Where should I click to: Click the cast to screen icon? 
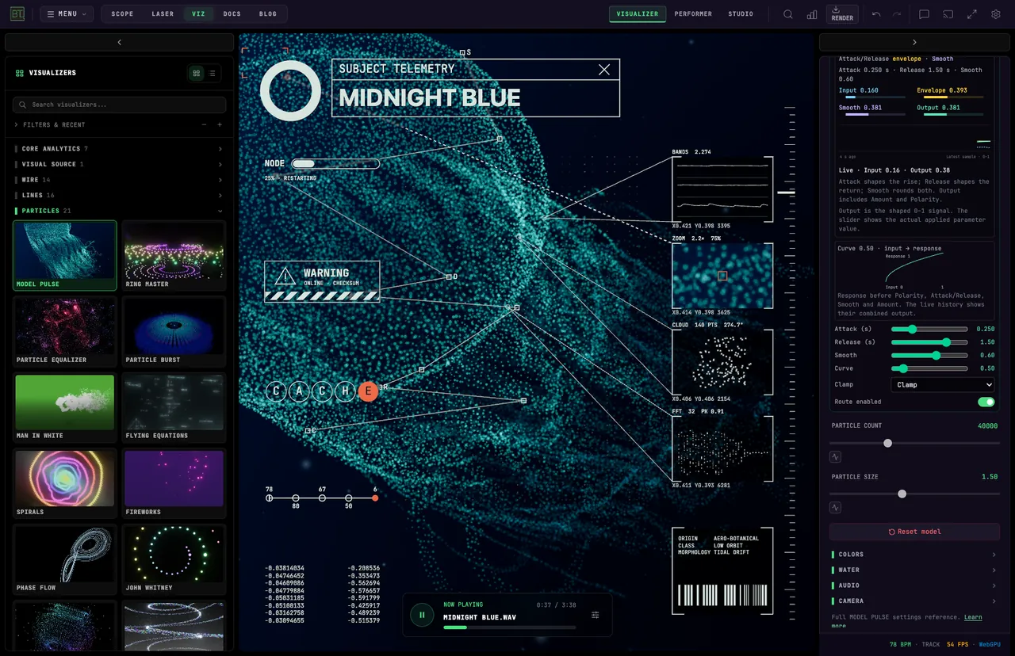(x=948, y=14)
